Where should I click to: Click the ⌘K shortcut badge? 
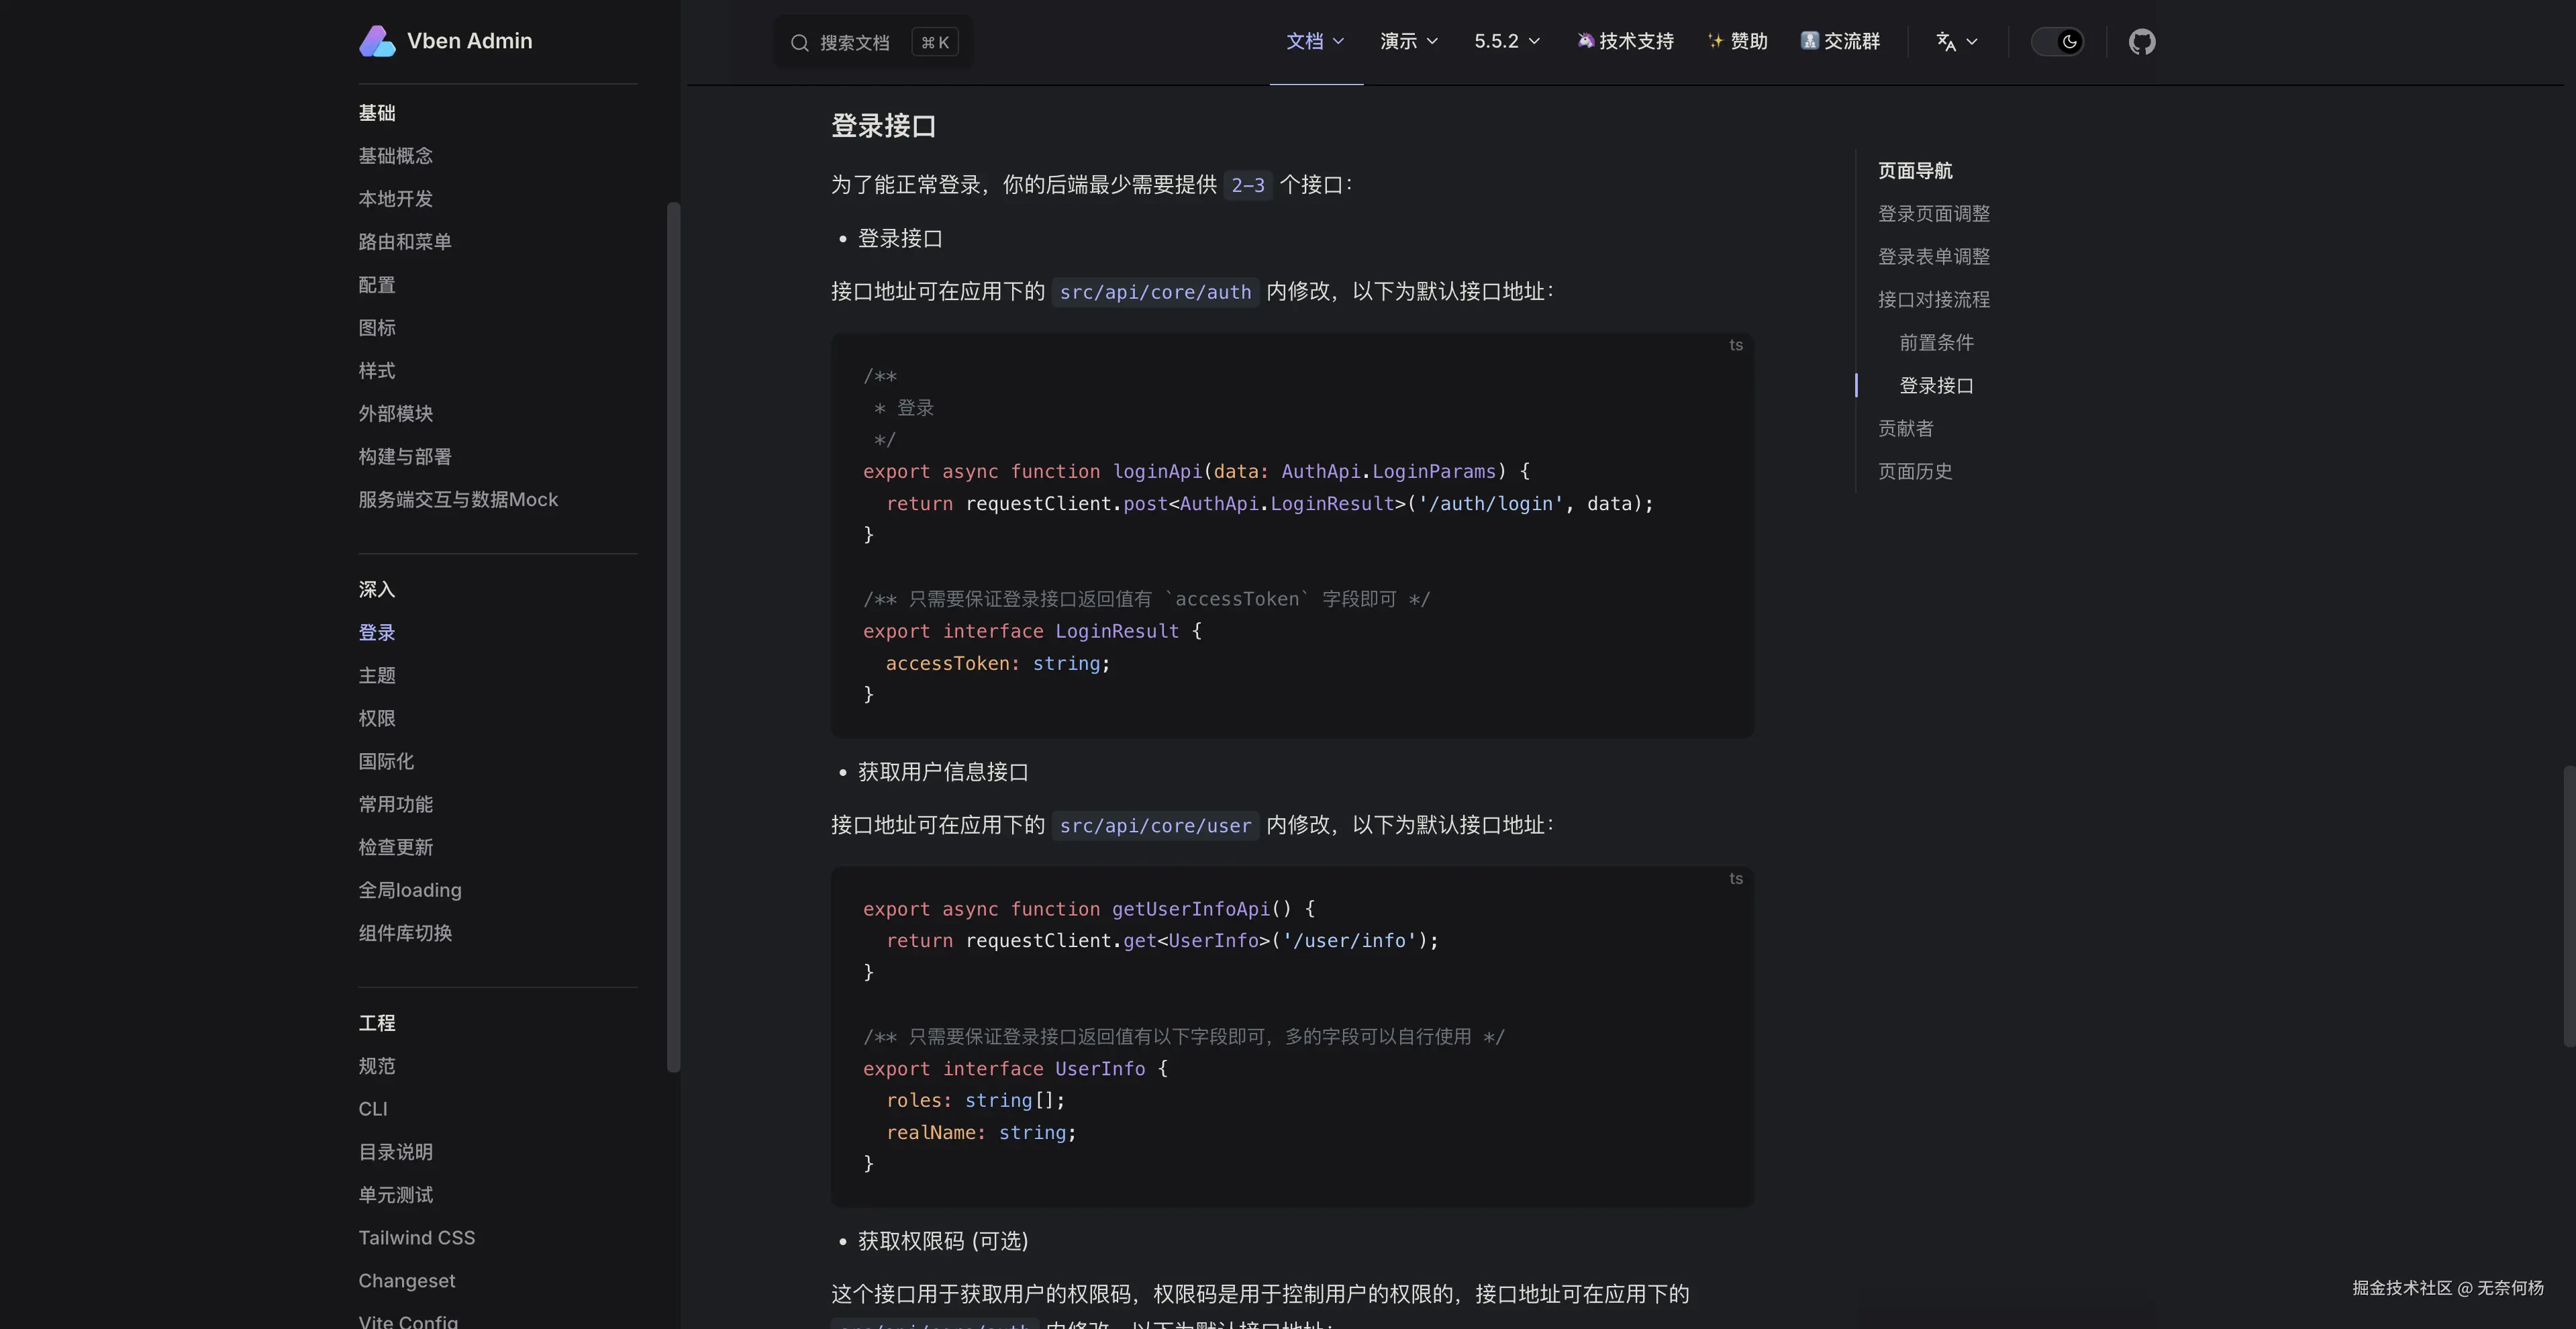(935, 43)
